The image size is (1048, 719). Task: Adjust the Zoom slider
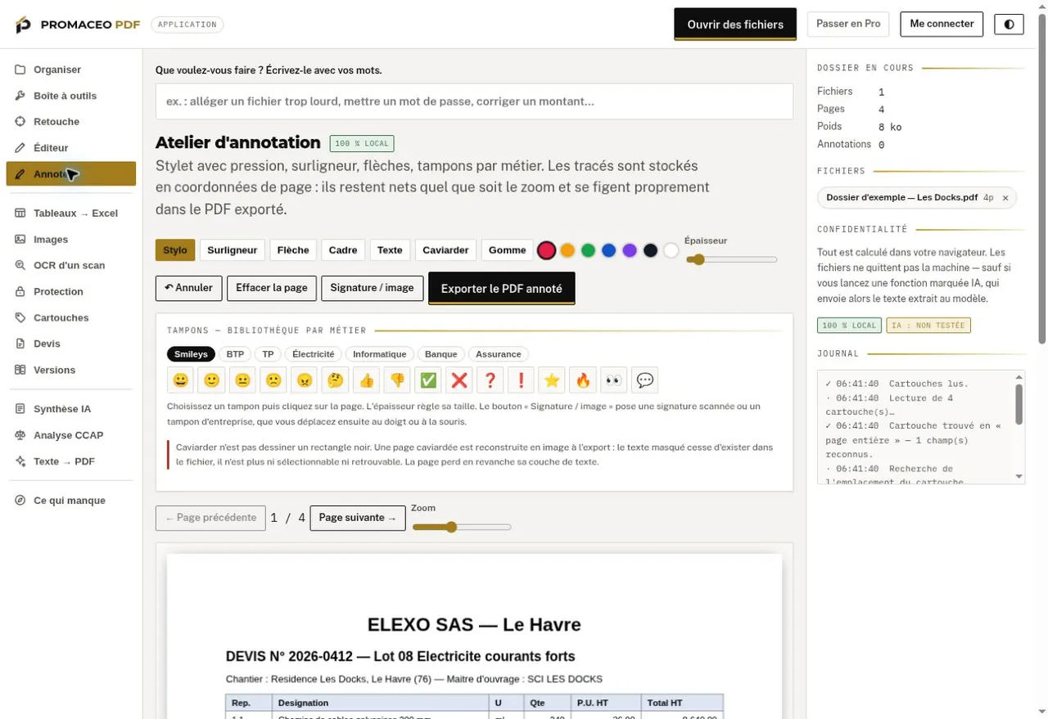tap(462, 528)
